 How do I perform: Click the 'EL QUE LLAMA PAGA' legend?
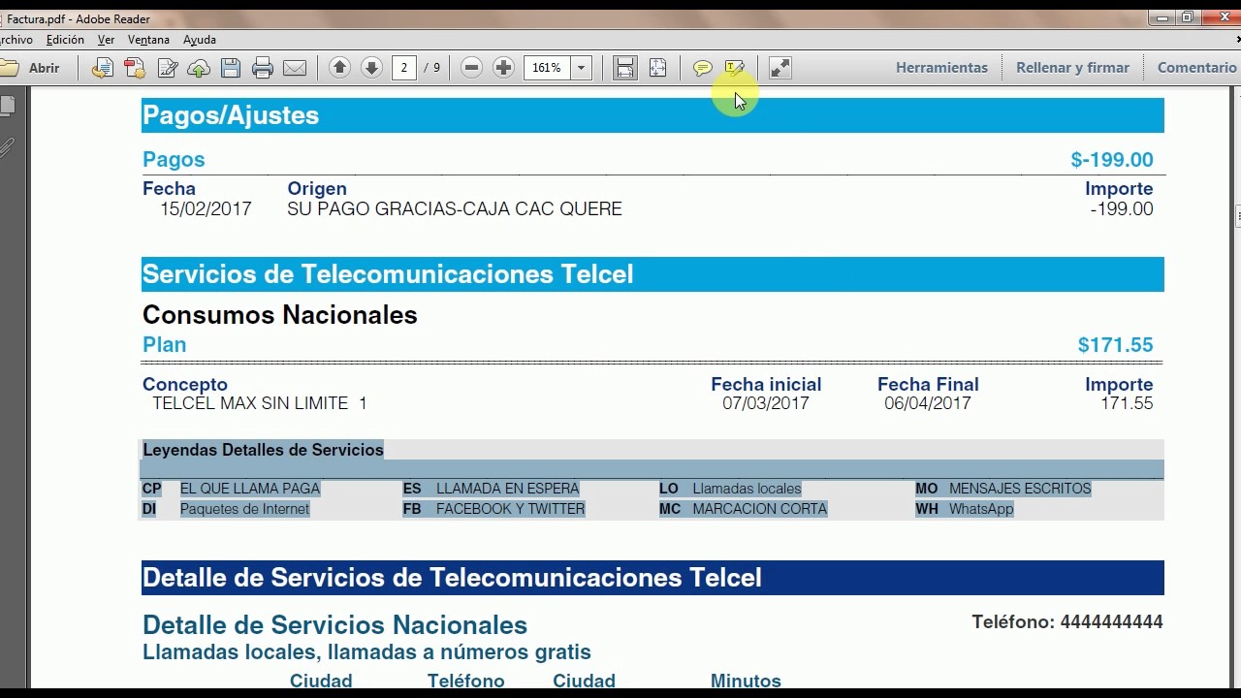(250, 489)
